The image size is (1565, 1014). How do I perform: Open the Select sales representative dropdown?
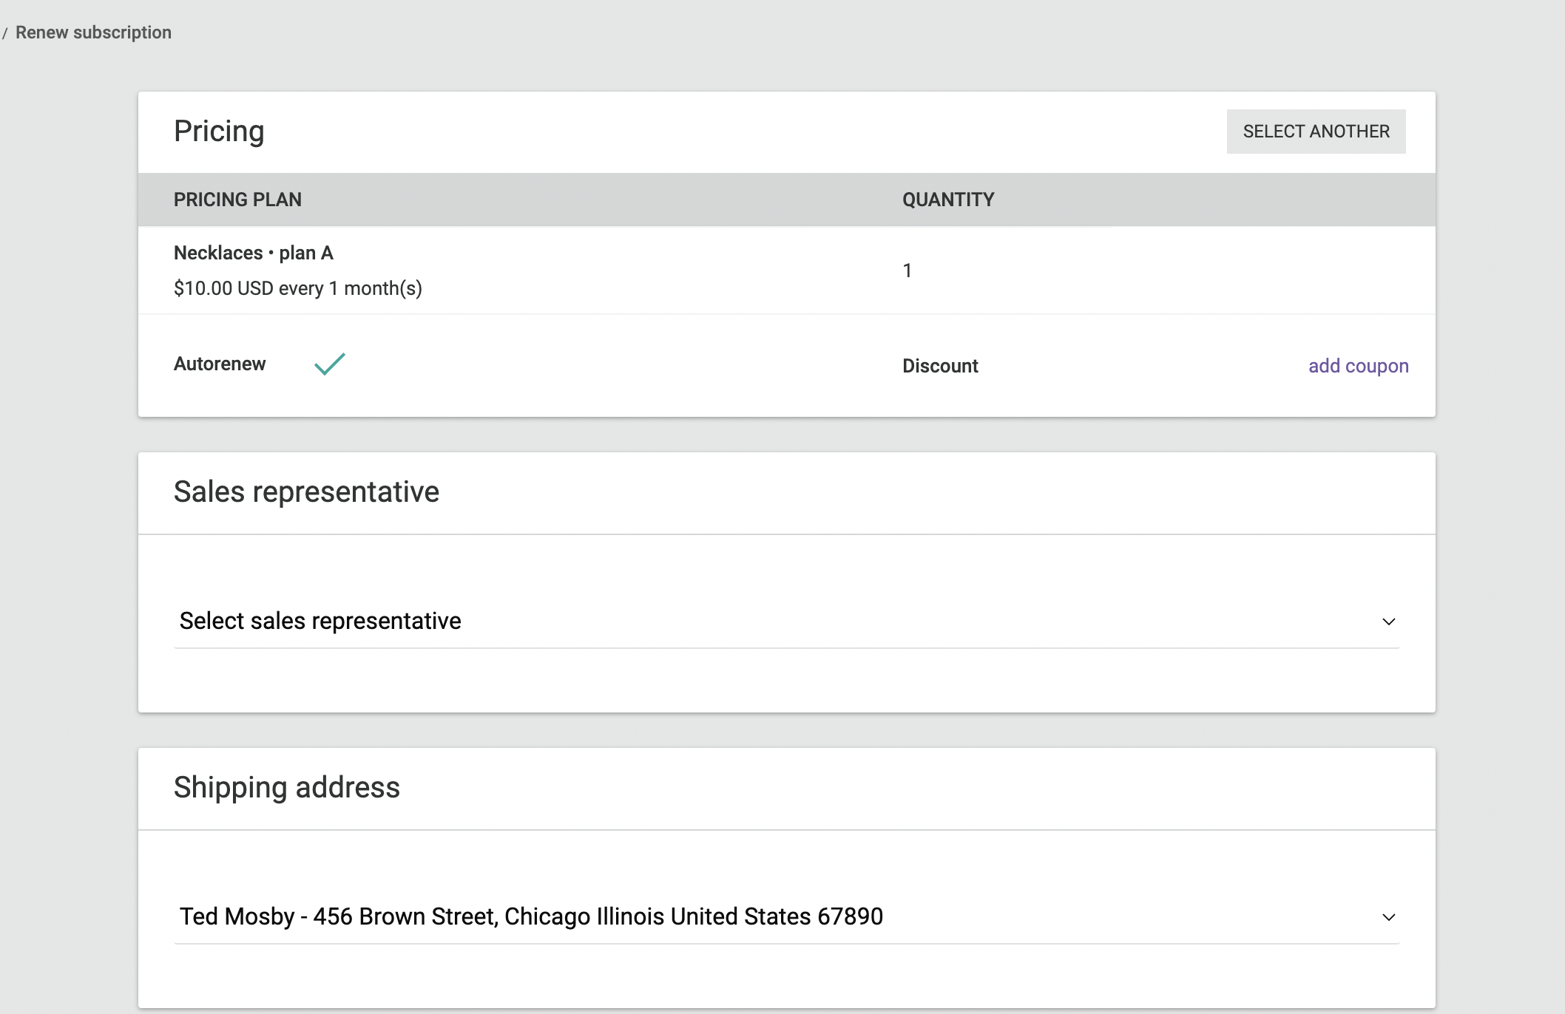(785, 622)
